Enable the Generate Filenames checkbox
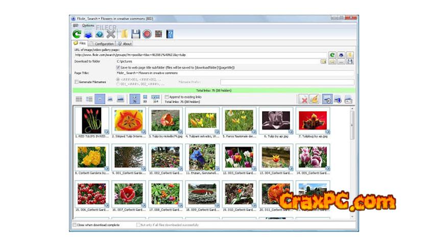Image resolution: width=427 pixels, height=247 pixels. [x=76, y=82]
